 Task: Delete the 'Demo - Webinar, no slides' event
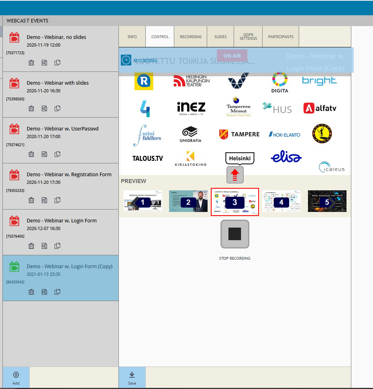(31, 63)
